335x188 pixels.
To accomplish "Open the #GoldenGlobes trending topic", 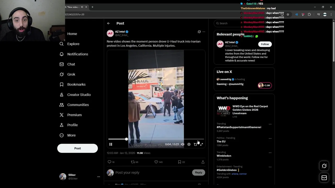I will [227, 170].
